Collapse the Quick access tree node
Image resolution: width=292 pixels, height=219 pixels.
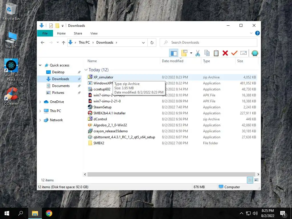coord(40,65)
